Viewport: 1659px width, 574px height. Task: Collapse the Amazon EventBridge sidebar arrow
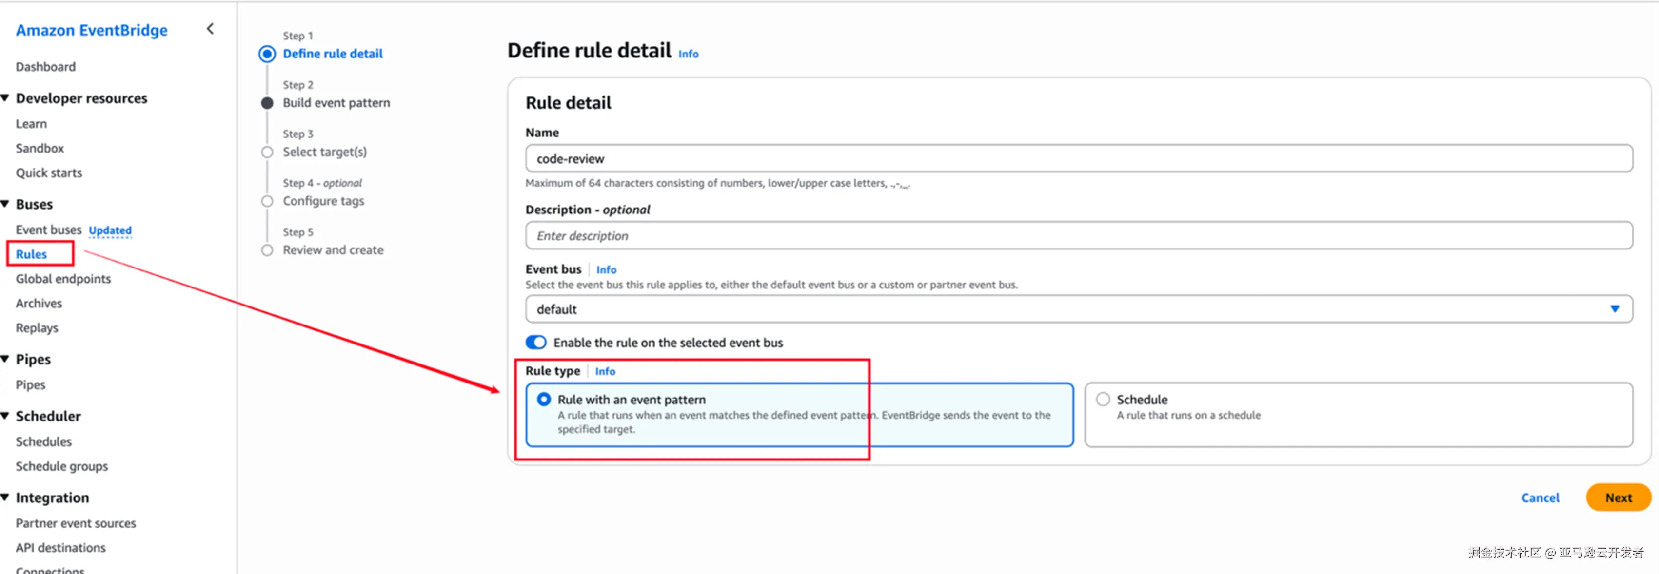pos(210,29)
